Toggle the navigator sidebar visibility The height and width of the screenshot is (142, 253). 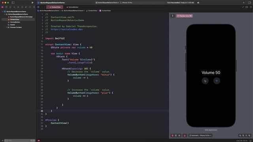[13, 3]
